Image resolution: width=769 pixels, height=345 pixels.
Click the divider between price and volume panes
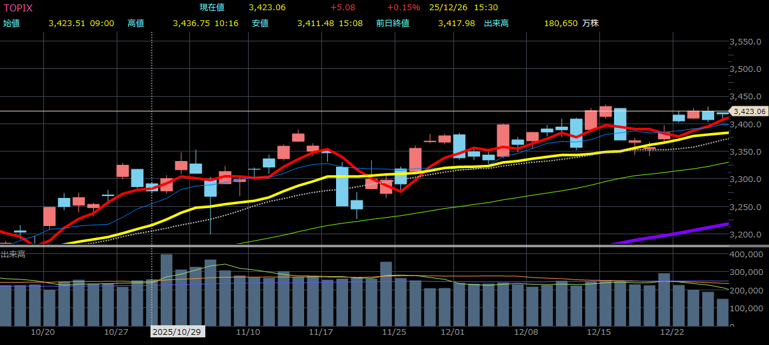(383, 246)
